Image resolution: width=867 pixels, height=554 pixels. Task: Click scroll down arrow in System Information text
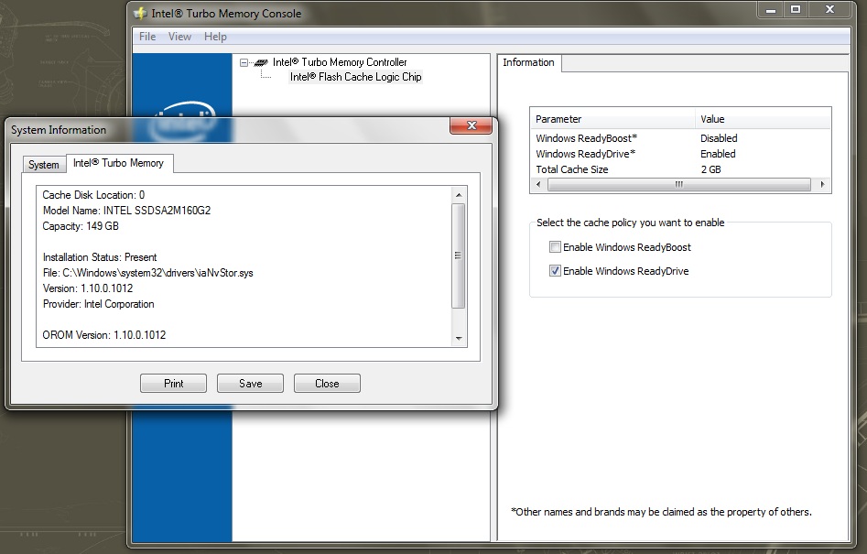[x=459, y=339]
